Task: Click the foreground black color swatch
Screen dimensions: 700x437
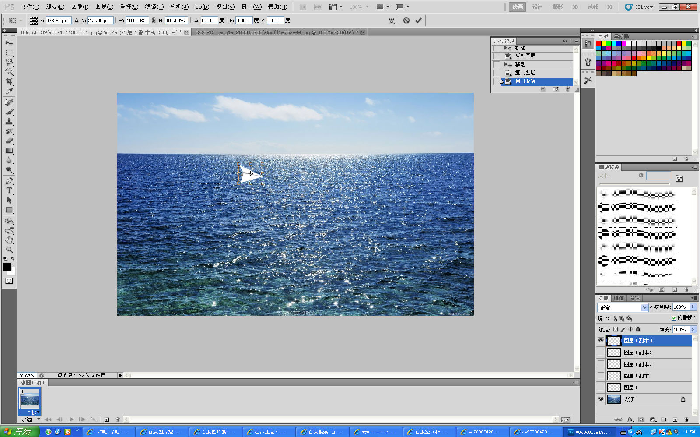Action: tap(7, 267)
